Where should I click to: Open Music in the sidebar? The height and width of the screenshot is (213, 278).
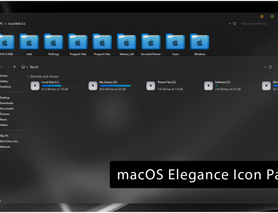[4, 120]
